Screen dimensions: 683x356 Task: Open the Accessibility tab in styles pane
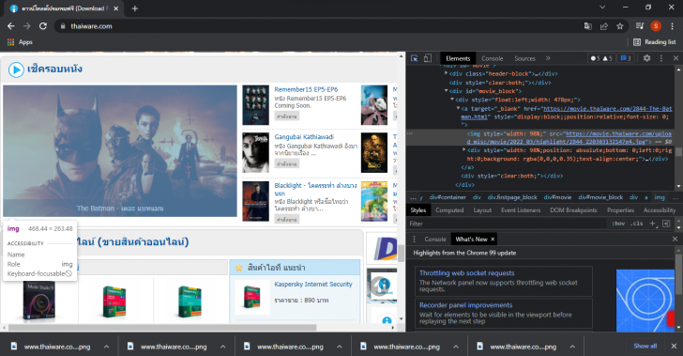pos(659,209)
